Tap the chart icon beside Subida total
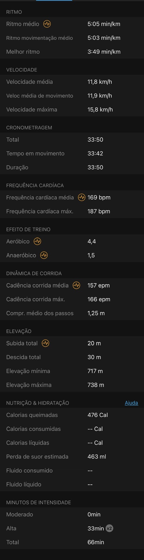 [x=45, y=343]
